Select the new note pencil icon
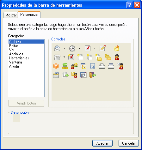 coord(102,48)
